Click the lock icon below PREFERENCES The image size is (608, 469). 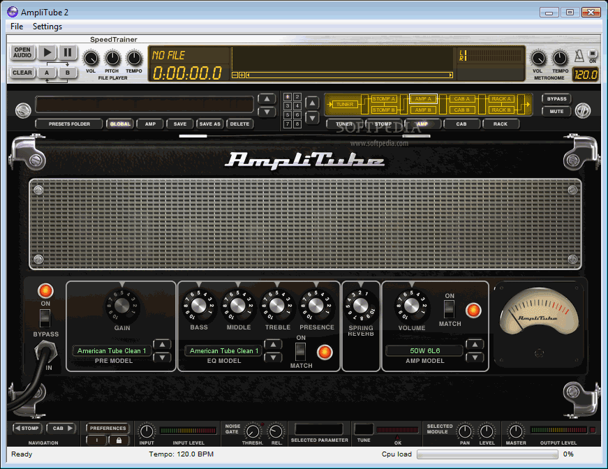click(x=119, y=440)
